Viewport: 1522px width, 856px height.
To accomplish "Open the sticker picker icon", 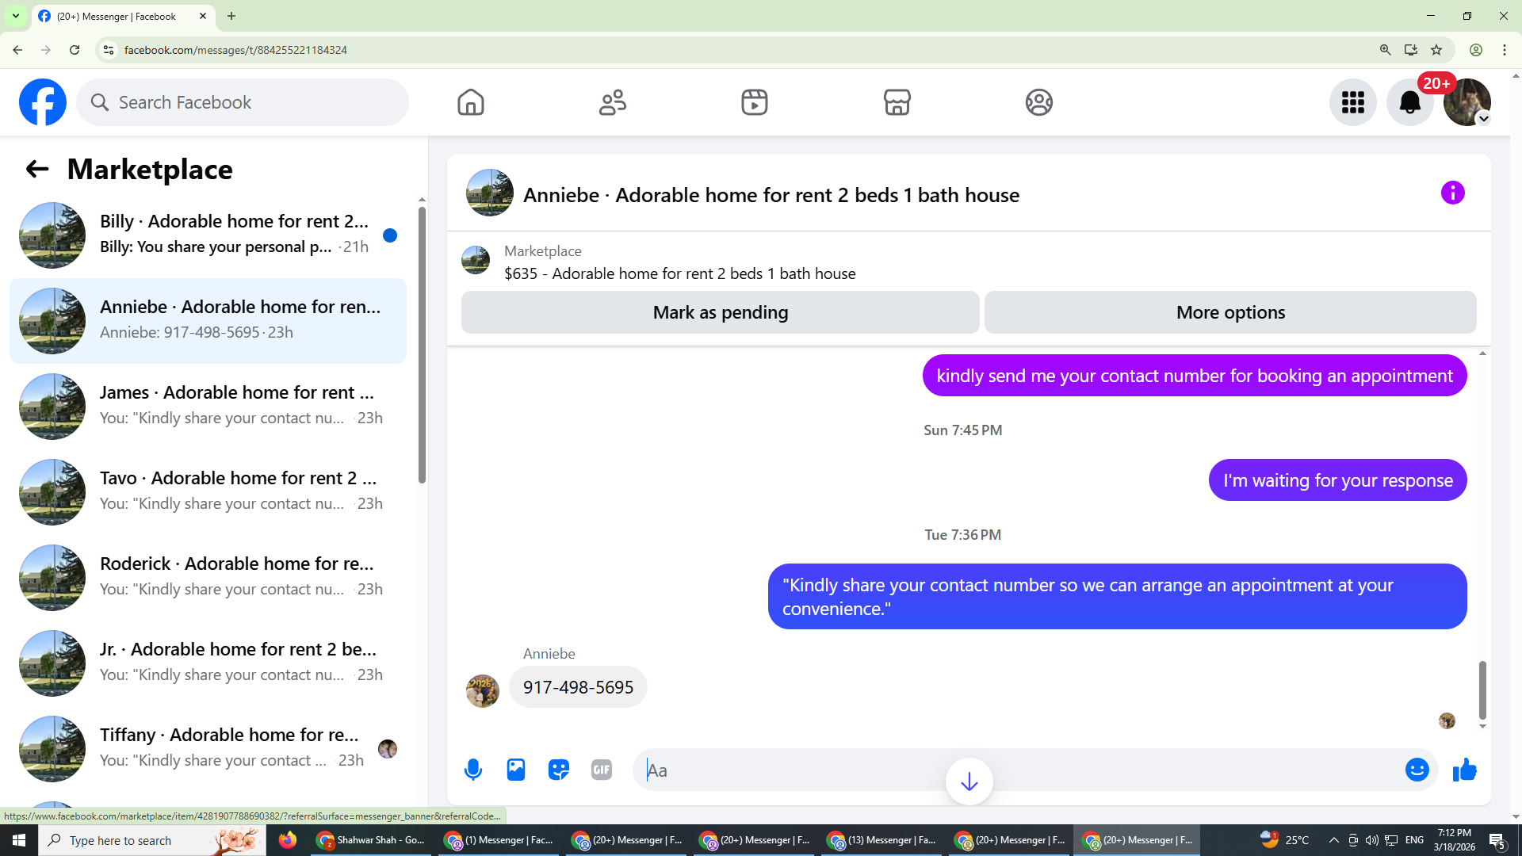I will pos(559,770).
